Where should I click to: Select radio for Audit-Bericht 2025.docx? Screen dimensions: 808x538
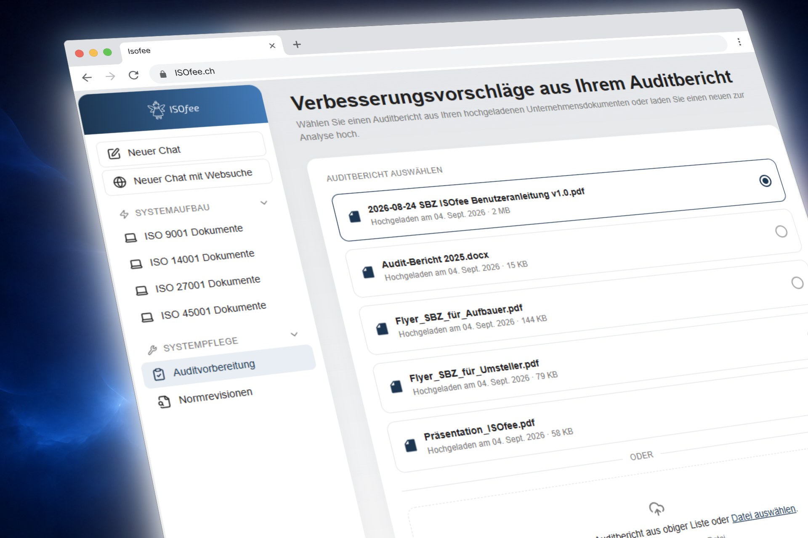[781, 232]
